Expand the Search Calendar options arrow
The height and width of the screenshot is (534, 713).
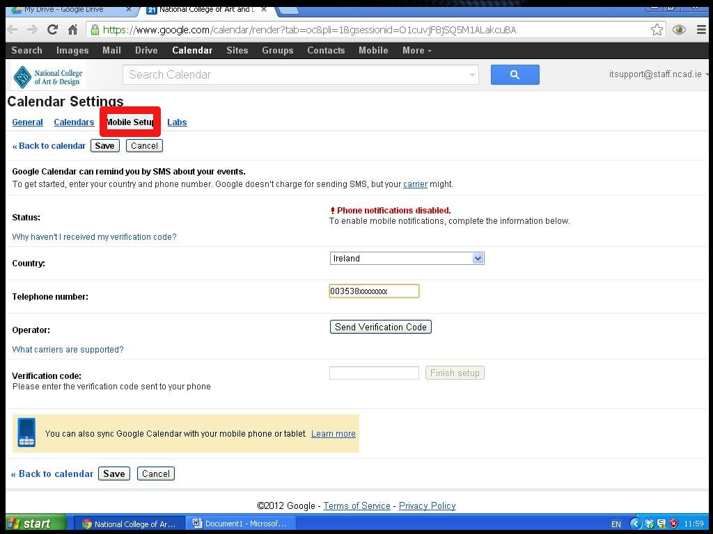coord(472,75)
